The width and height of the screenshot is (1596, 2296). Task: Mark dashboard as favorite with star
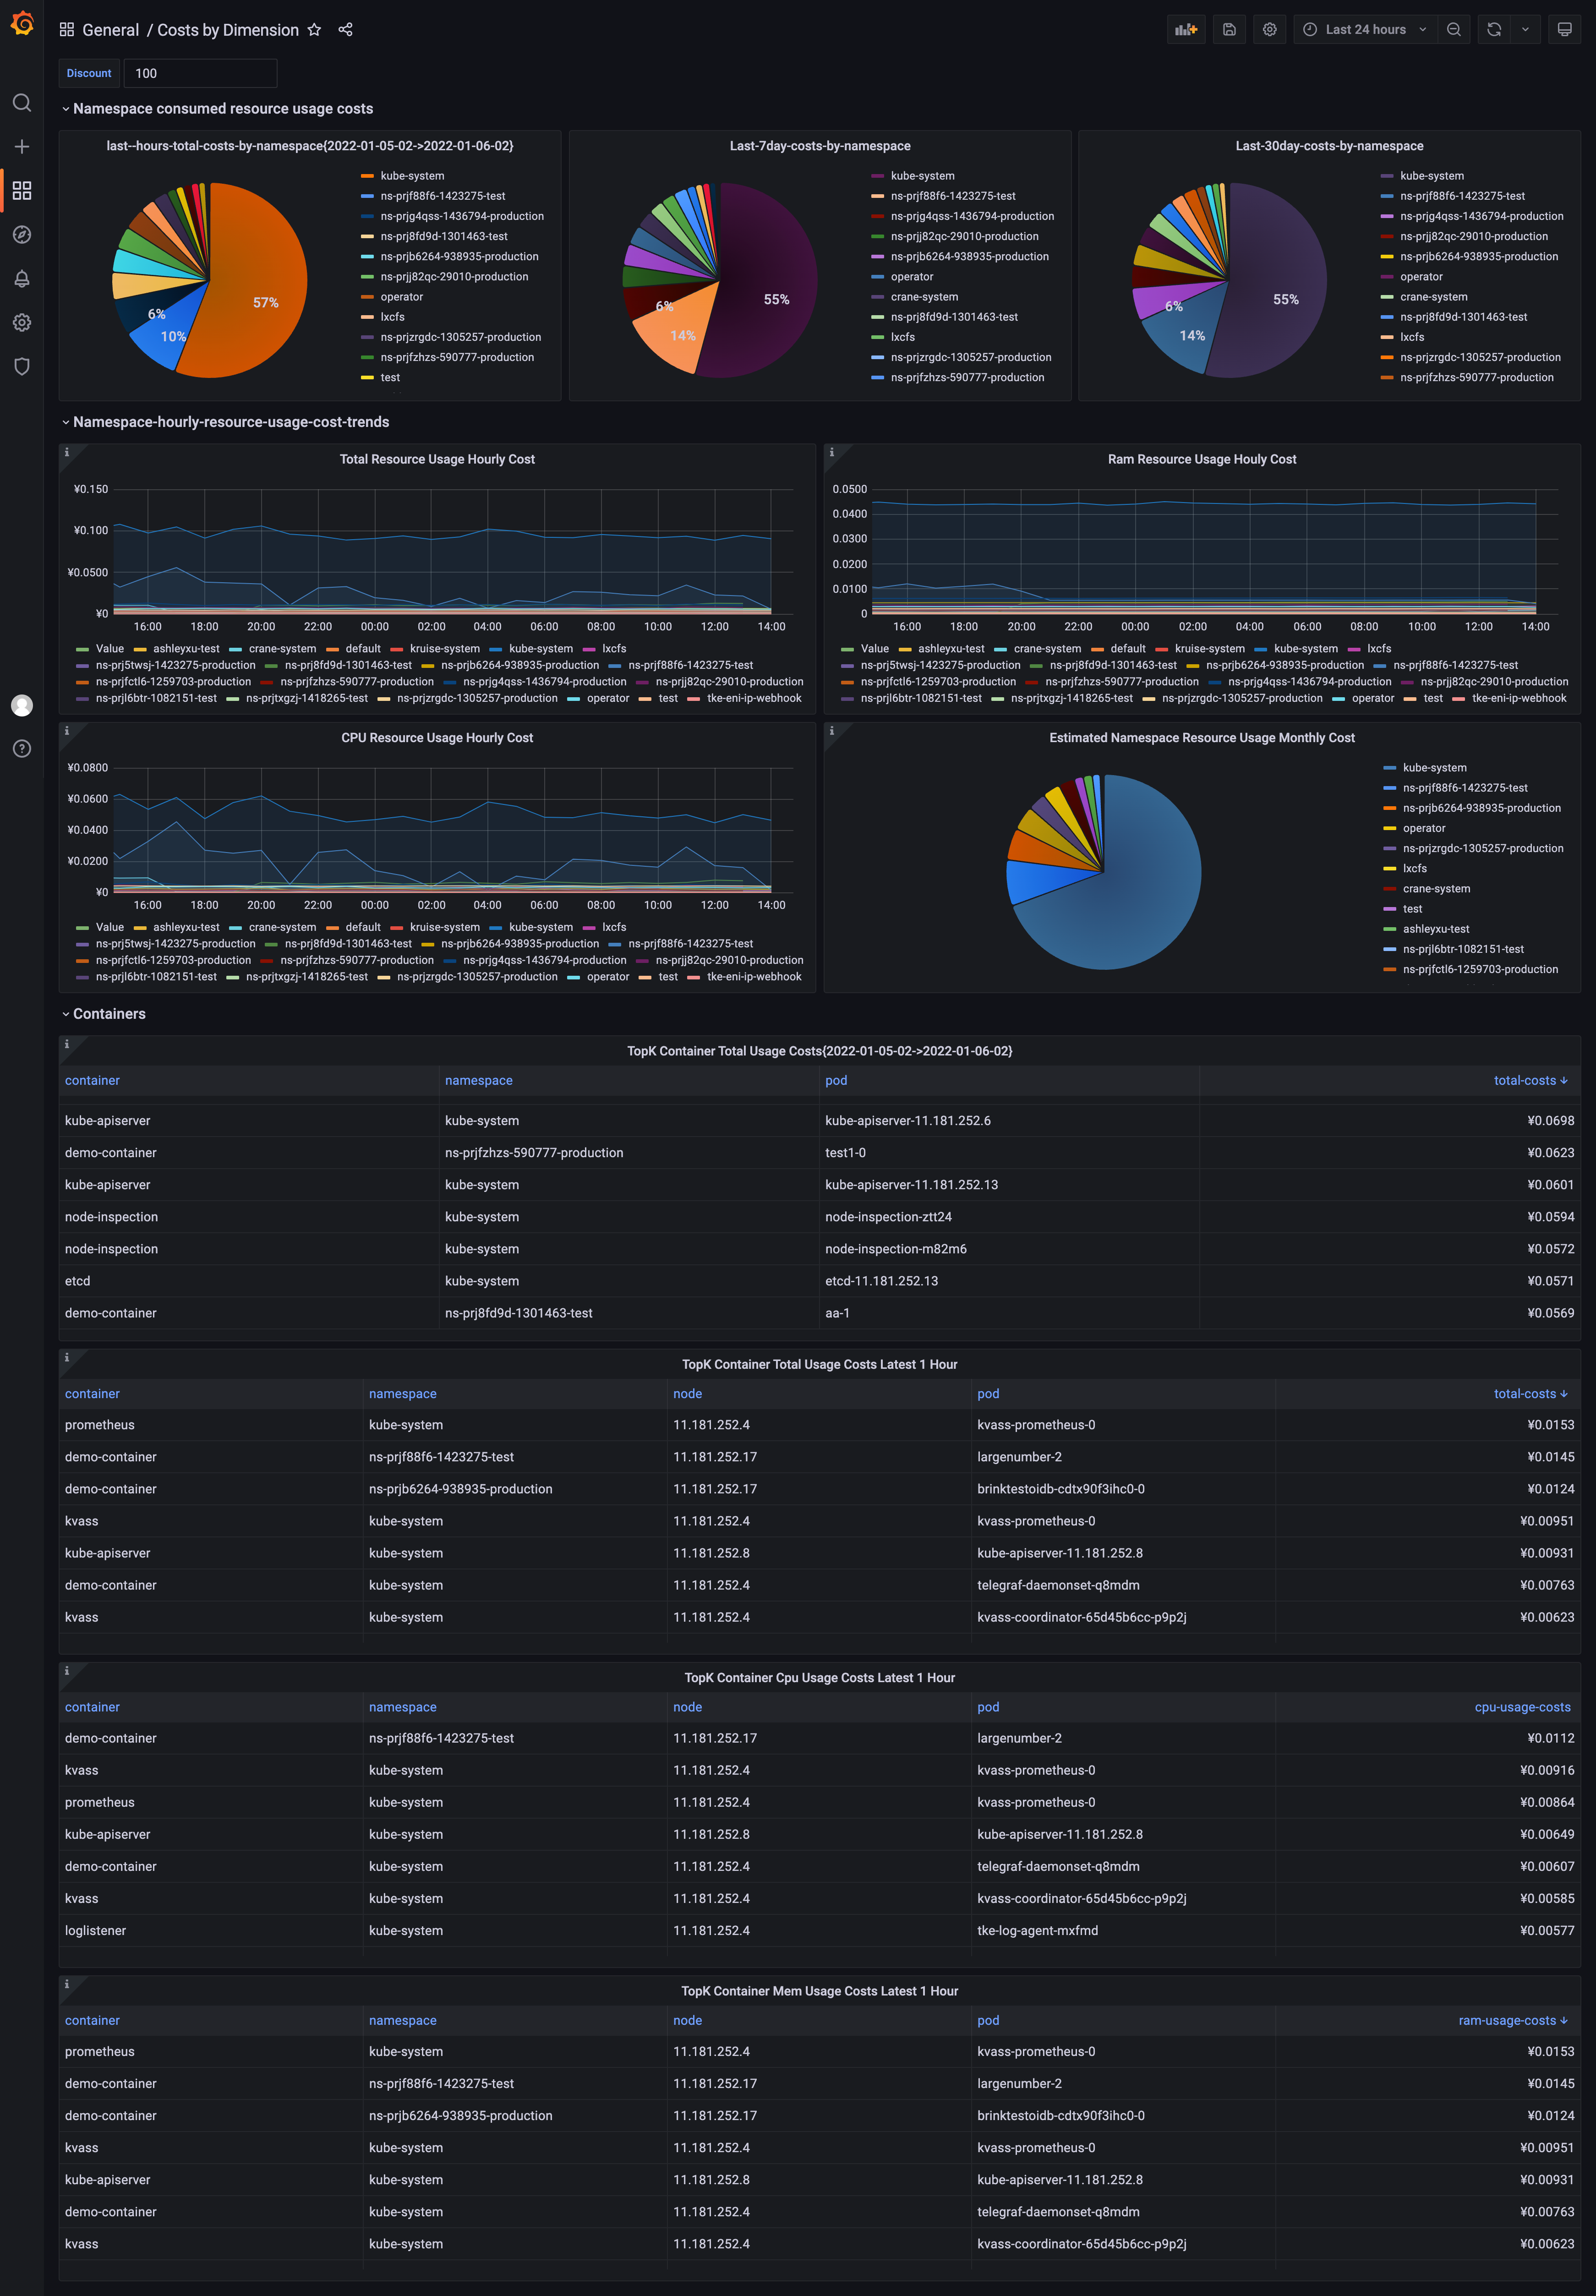314,30
